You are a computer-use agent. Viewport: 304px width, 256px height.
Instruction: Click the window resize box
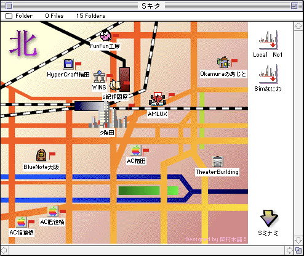(x=298, y=250)
